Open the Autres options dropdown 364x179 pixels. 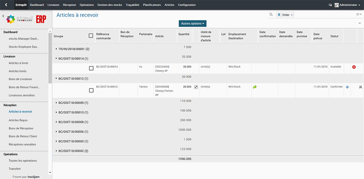coord(193,24)
